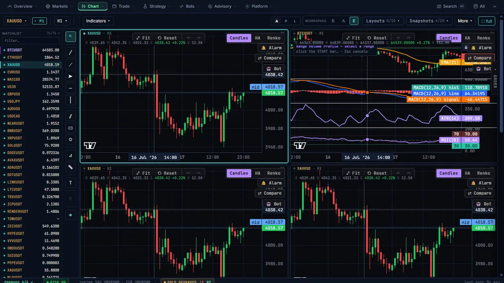Click the watchlist filter input
This screenshot has width=504, height=283.
(x=32, y=40)
